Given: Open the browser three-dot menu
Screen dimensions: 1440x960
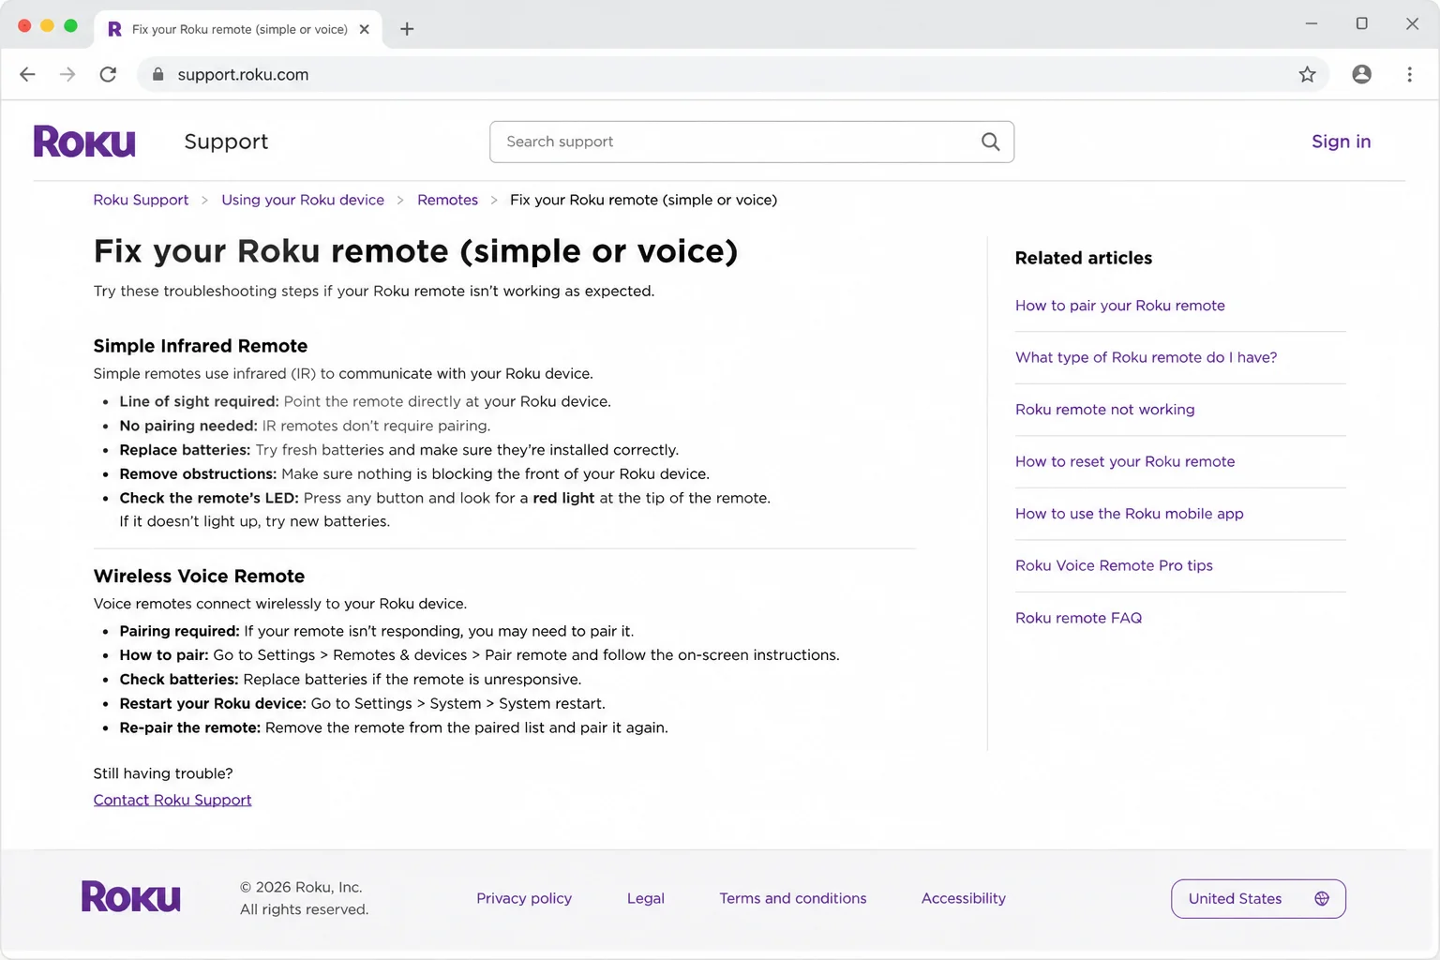Looking at the screenshot, I should [x=1409, y=74].
